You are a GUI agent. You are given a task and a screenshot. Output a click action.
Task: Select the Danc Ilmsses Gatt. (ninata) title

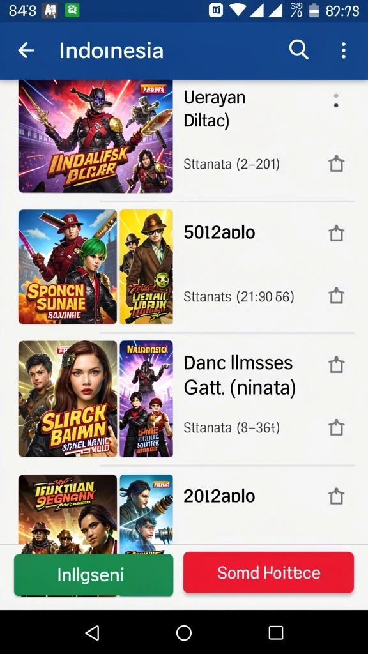[x=240, y=376]
